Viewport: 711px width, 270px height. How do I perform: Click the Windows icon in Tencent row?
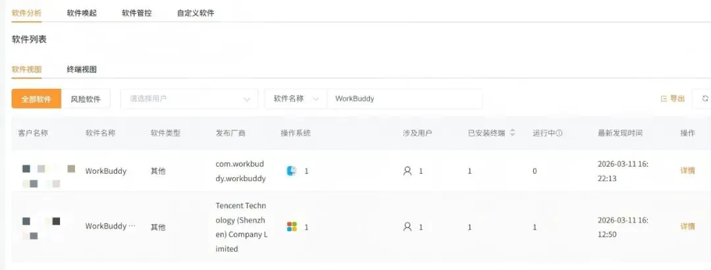[292, 227]
